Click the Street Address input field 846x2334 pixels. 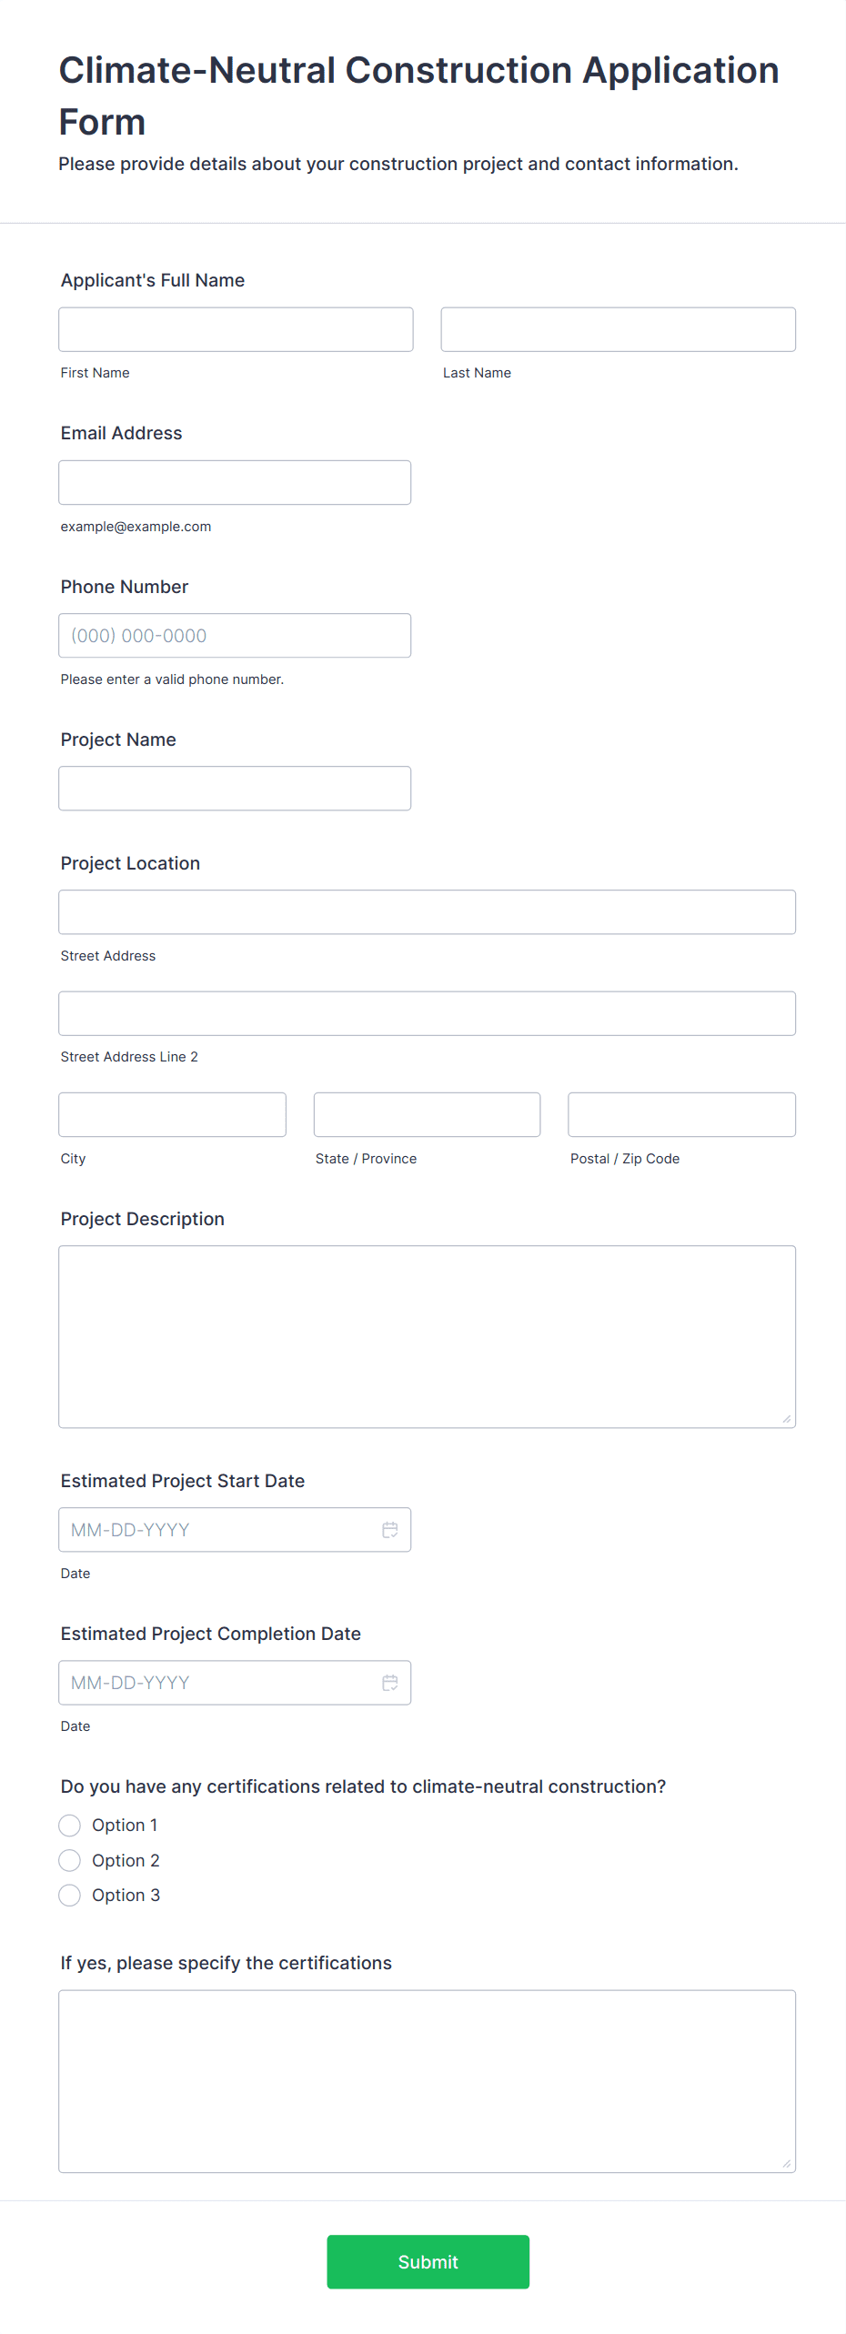pos(427,911)
